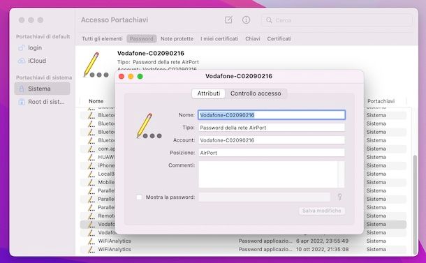Show the Certificati category
This screenshot has width=426, height=263.
point(279,39)
